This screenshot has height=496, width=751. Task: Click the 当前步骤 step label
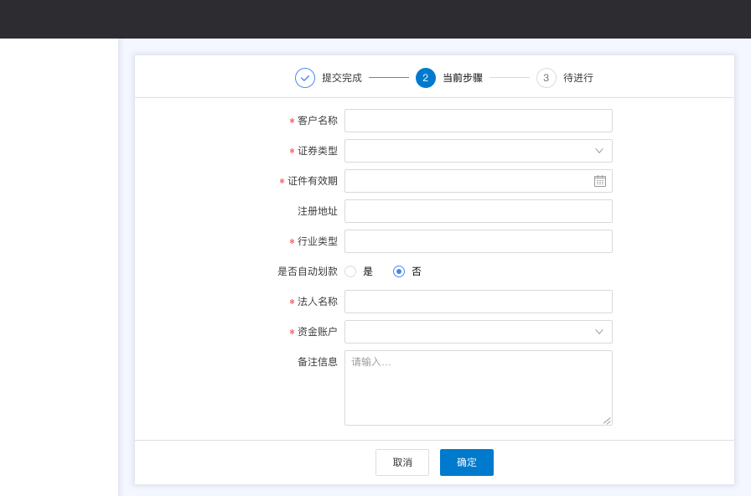pos(463,78)
